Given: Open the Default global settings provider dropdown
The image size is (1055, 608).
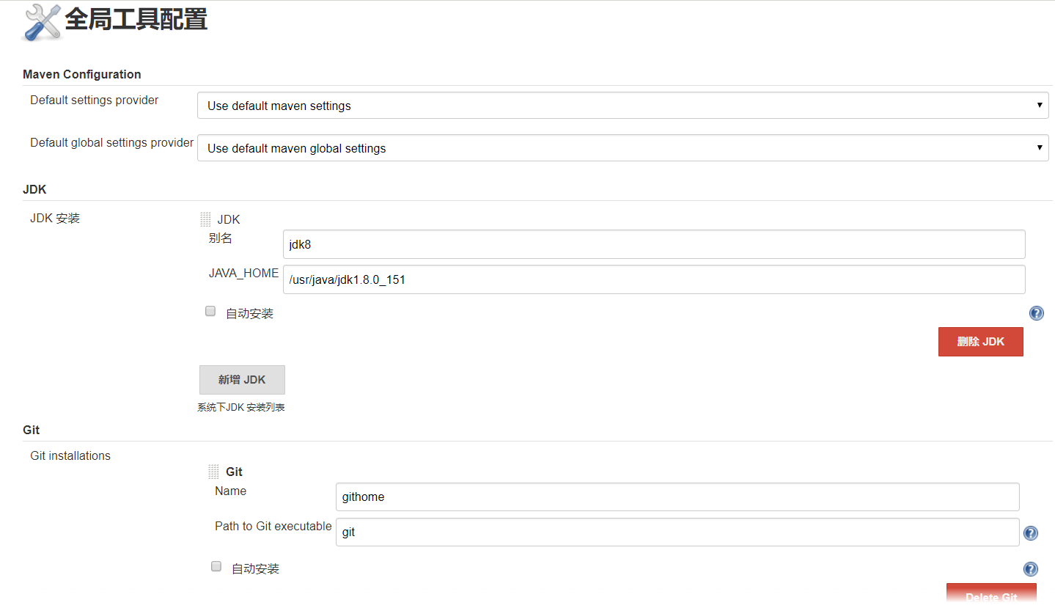Looking at the screenshot, I should coord(622,148).
